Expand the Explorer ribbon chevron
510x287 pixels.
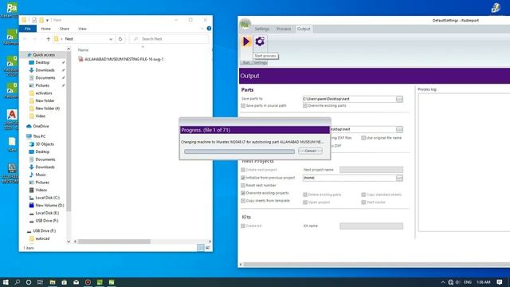coord(202,29)
